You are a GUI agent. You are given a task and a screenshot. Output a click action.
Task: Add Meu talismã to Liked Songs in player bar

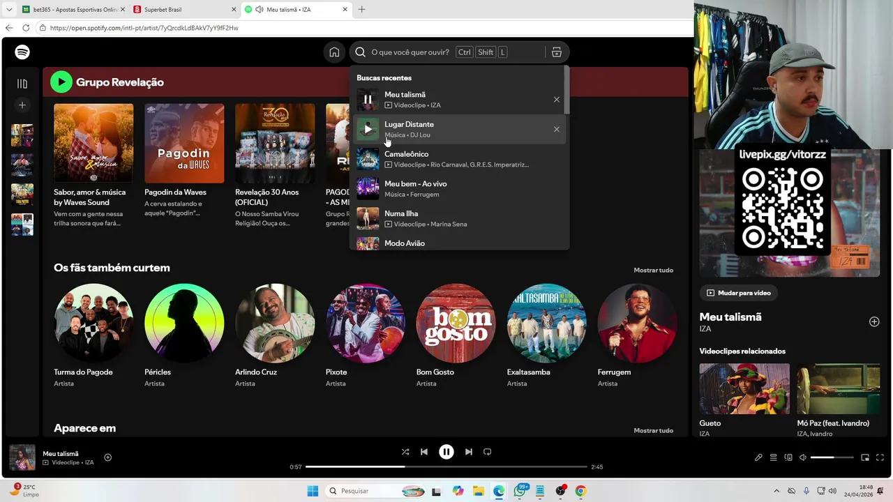107,457
